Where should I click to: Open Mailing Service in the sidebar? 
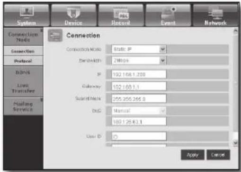click(23, 106)
